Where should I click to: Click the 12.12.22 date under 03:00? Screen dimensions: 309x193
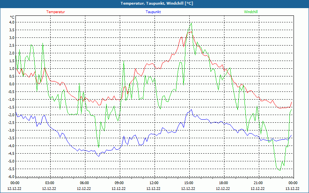49,188
